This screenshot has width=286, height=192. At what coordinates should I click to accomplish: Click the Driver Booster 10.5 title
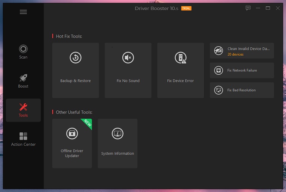point(157,8)
